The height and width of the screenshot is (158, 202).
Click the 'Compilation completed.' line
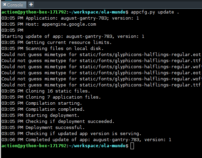[43, 109]
